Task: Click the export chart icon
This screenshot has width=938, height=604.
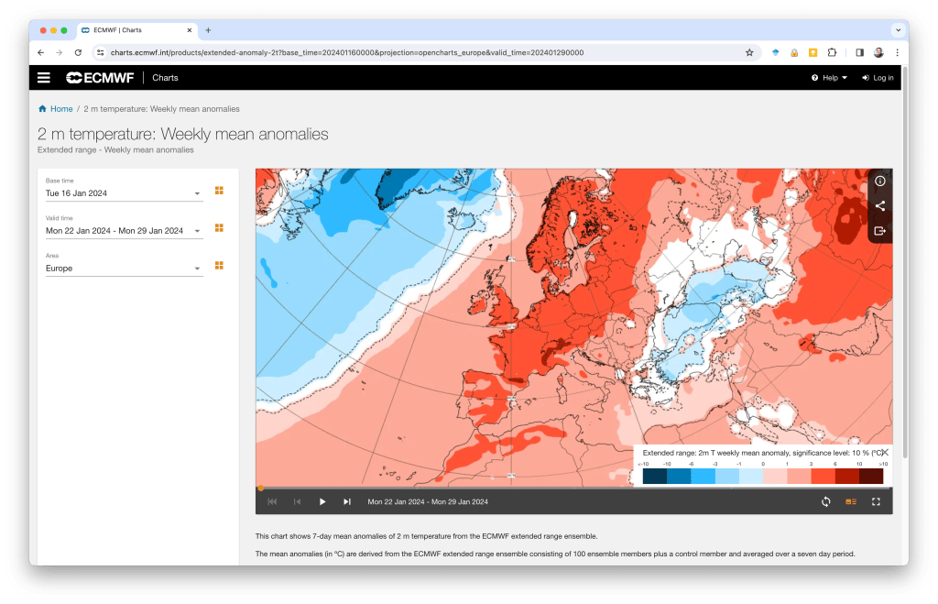Action: click(879, 231)
